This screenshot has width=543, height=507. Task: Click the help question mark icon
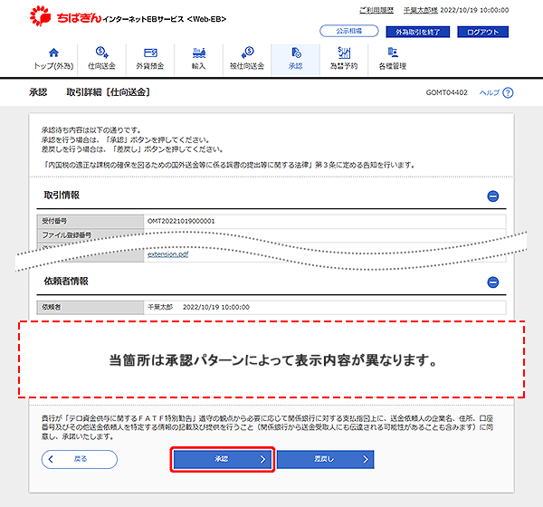[x=508, y=92]
